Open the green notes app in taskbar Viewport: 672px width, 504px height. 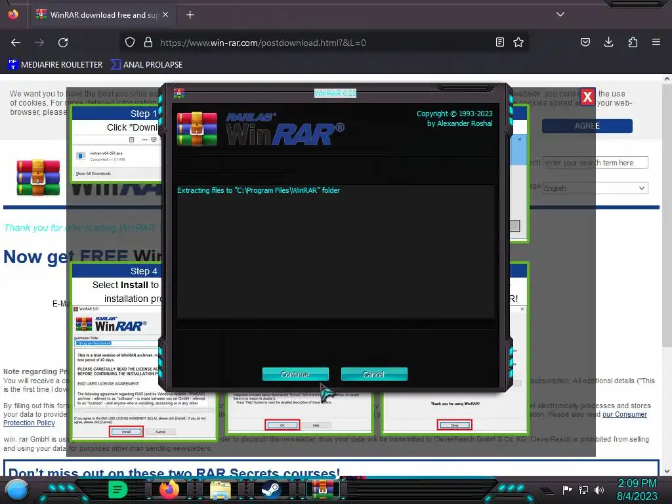click(x=118, y=490)
